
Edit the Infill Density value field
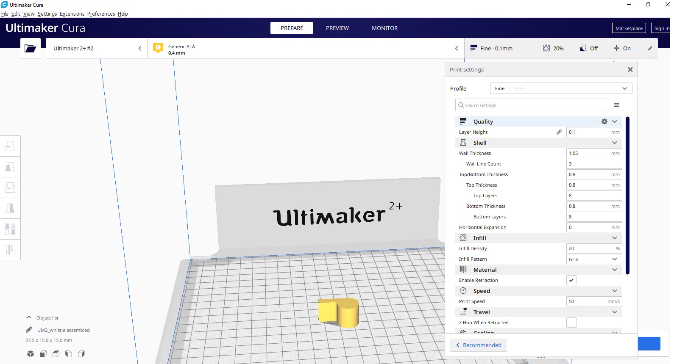coord(594,248)
